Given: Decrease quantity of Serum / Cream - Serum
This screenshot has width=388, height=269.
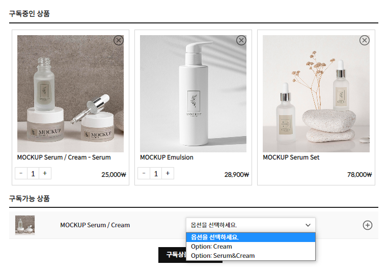Looking at the screenshot, I should tap(21, 173).
